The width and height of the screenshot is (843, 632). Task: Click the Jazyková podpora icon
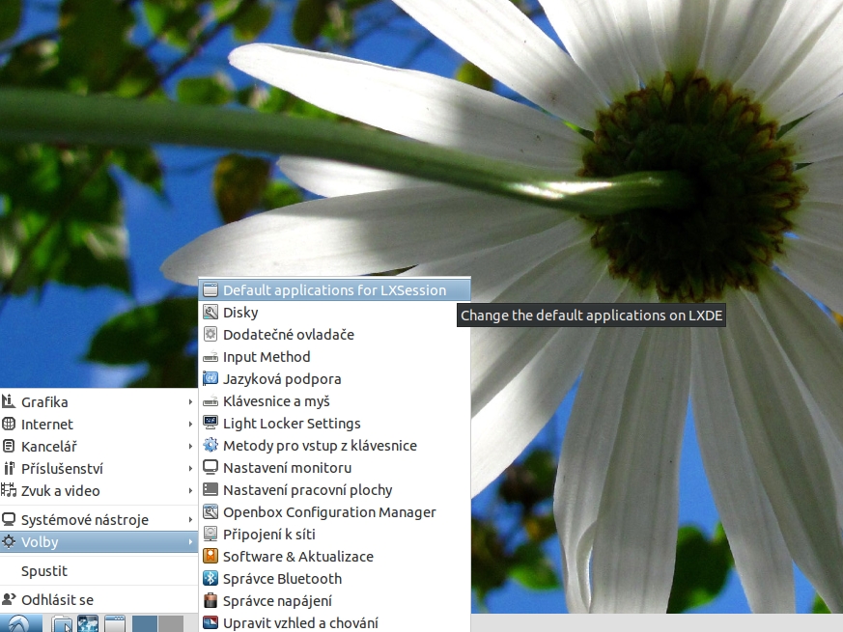[211, 379]
